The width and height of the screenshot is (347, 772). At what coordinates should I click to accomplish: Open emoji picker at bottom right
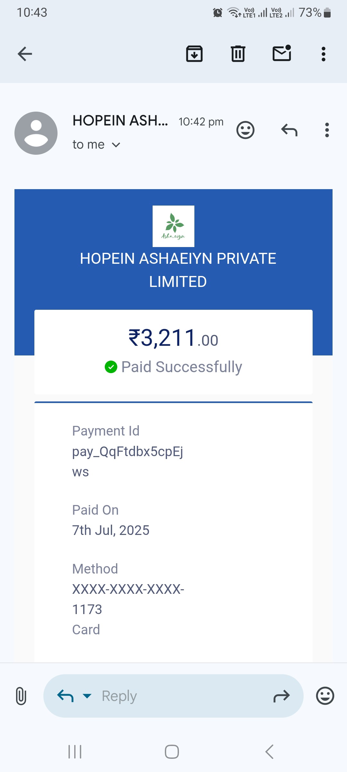[325, 696]
